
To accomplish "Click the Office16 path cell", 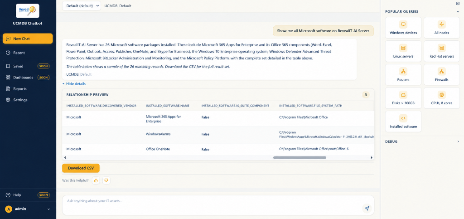I will (x=314, y=149).
